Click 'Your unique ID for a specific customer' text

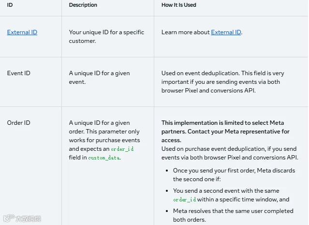(106, 37)
